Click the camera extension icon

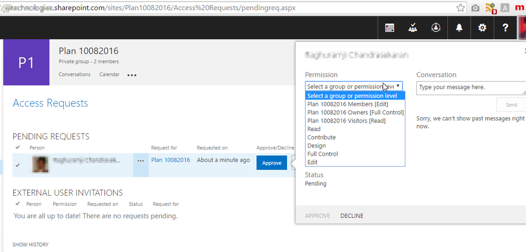click(x=475, y=8)
